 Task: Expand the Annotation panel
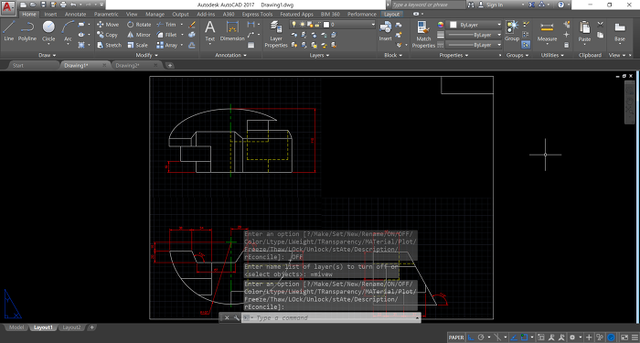(231, 55)
